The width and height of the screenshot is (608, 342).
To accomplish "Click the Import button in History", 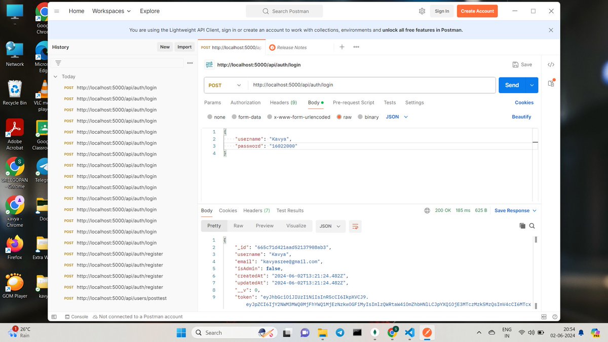I will 184,47.
